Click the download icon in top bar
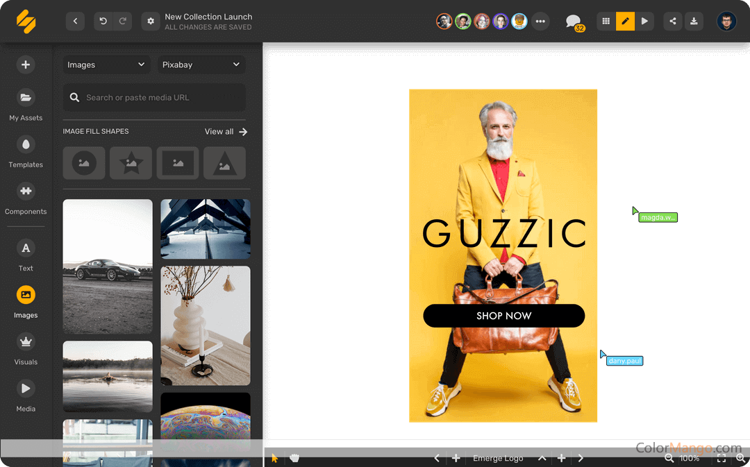 click(x=693, y=22)
